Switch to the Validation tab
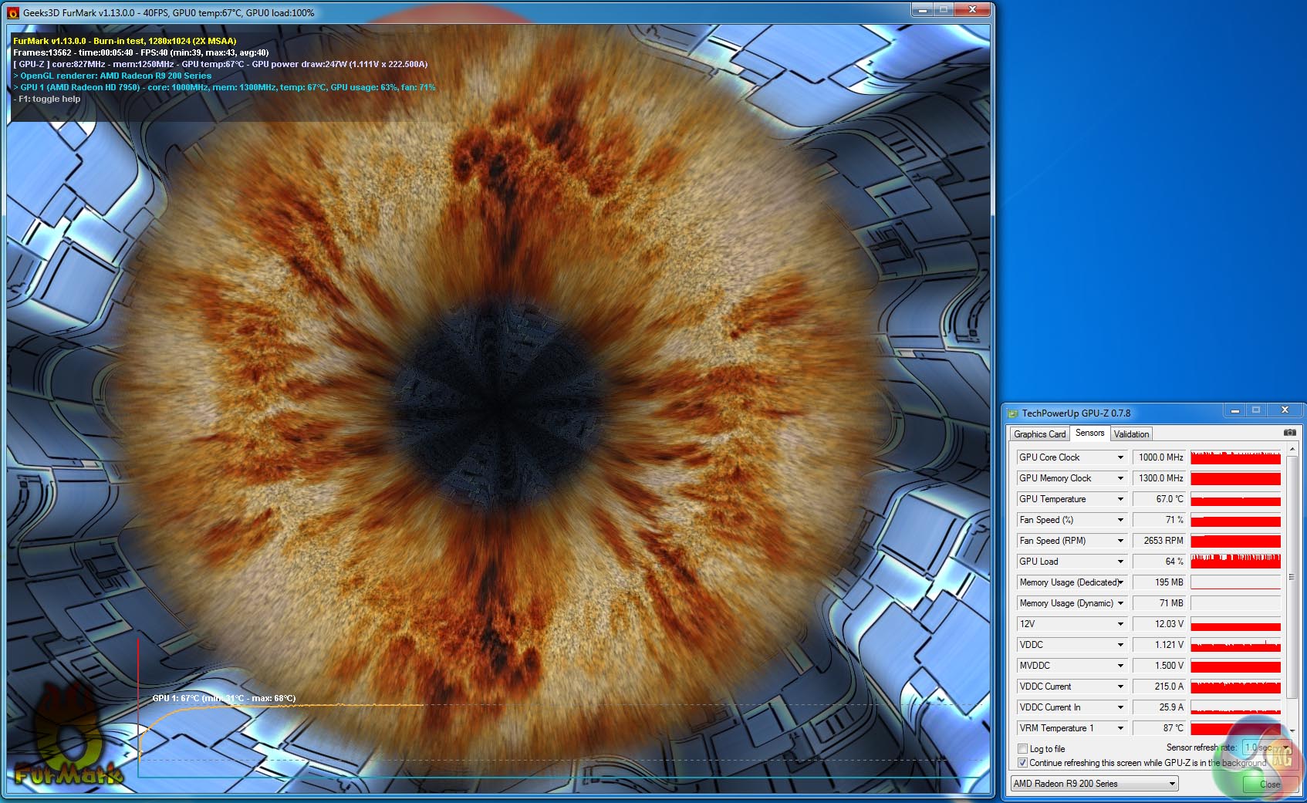The width and height of the screenshot is (1307, 803). click(1131, 434)
